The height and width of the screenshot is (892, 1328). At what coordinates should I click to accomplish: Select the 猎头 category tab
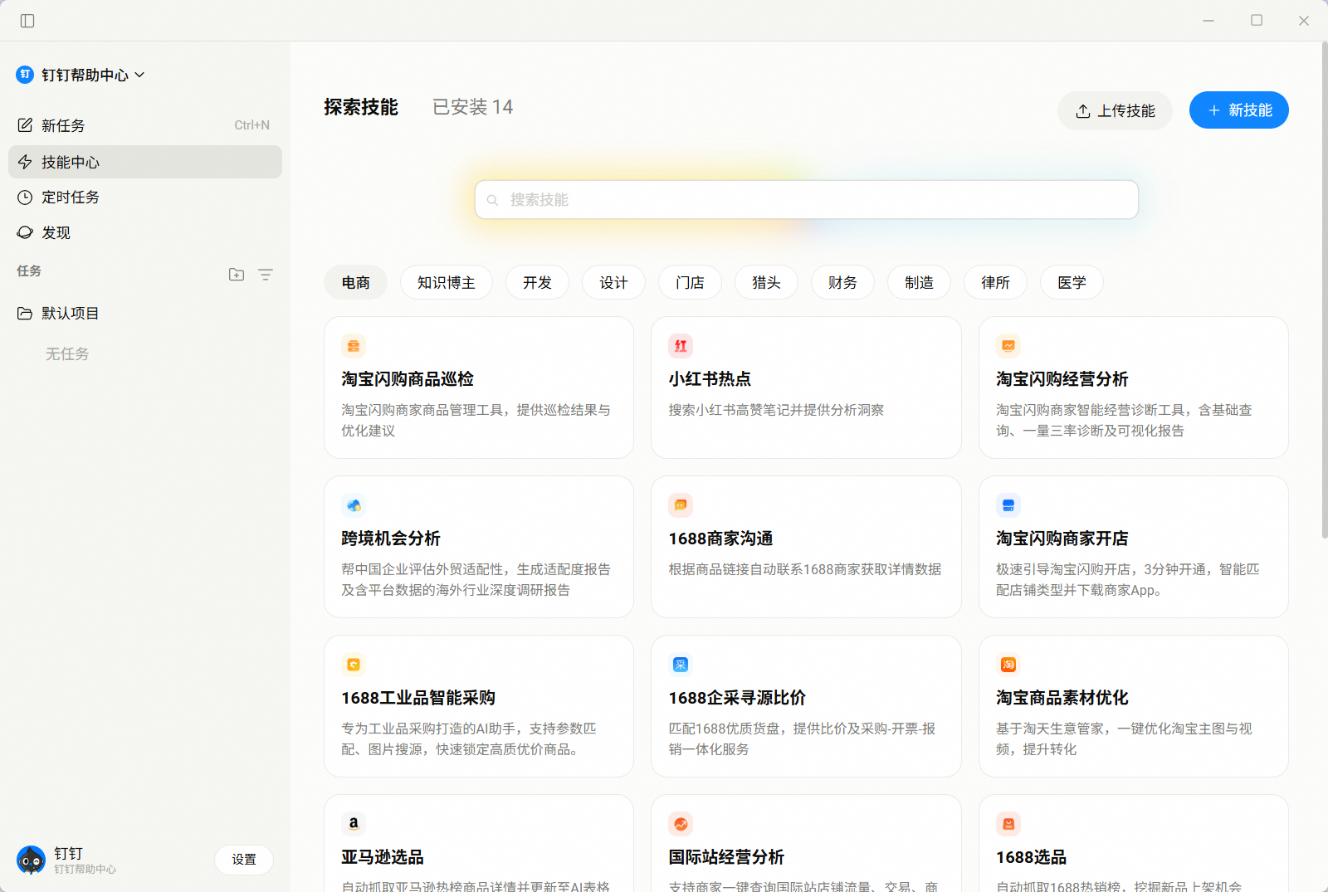coord(766,282)
